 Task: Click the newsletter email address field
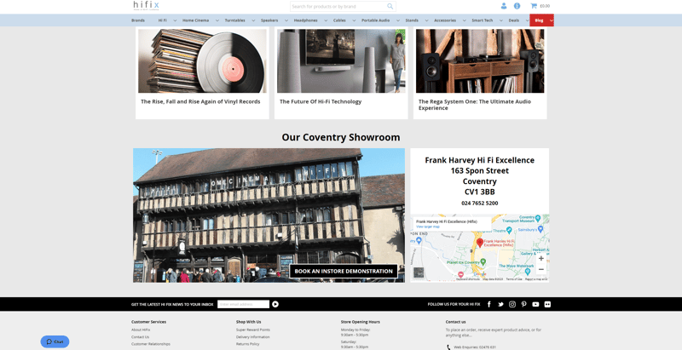(243, 304)
